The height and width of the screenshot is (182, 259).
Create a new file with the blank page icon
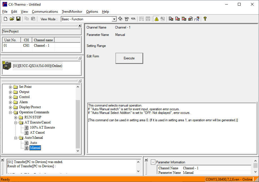coord(5,19)
